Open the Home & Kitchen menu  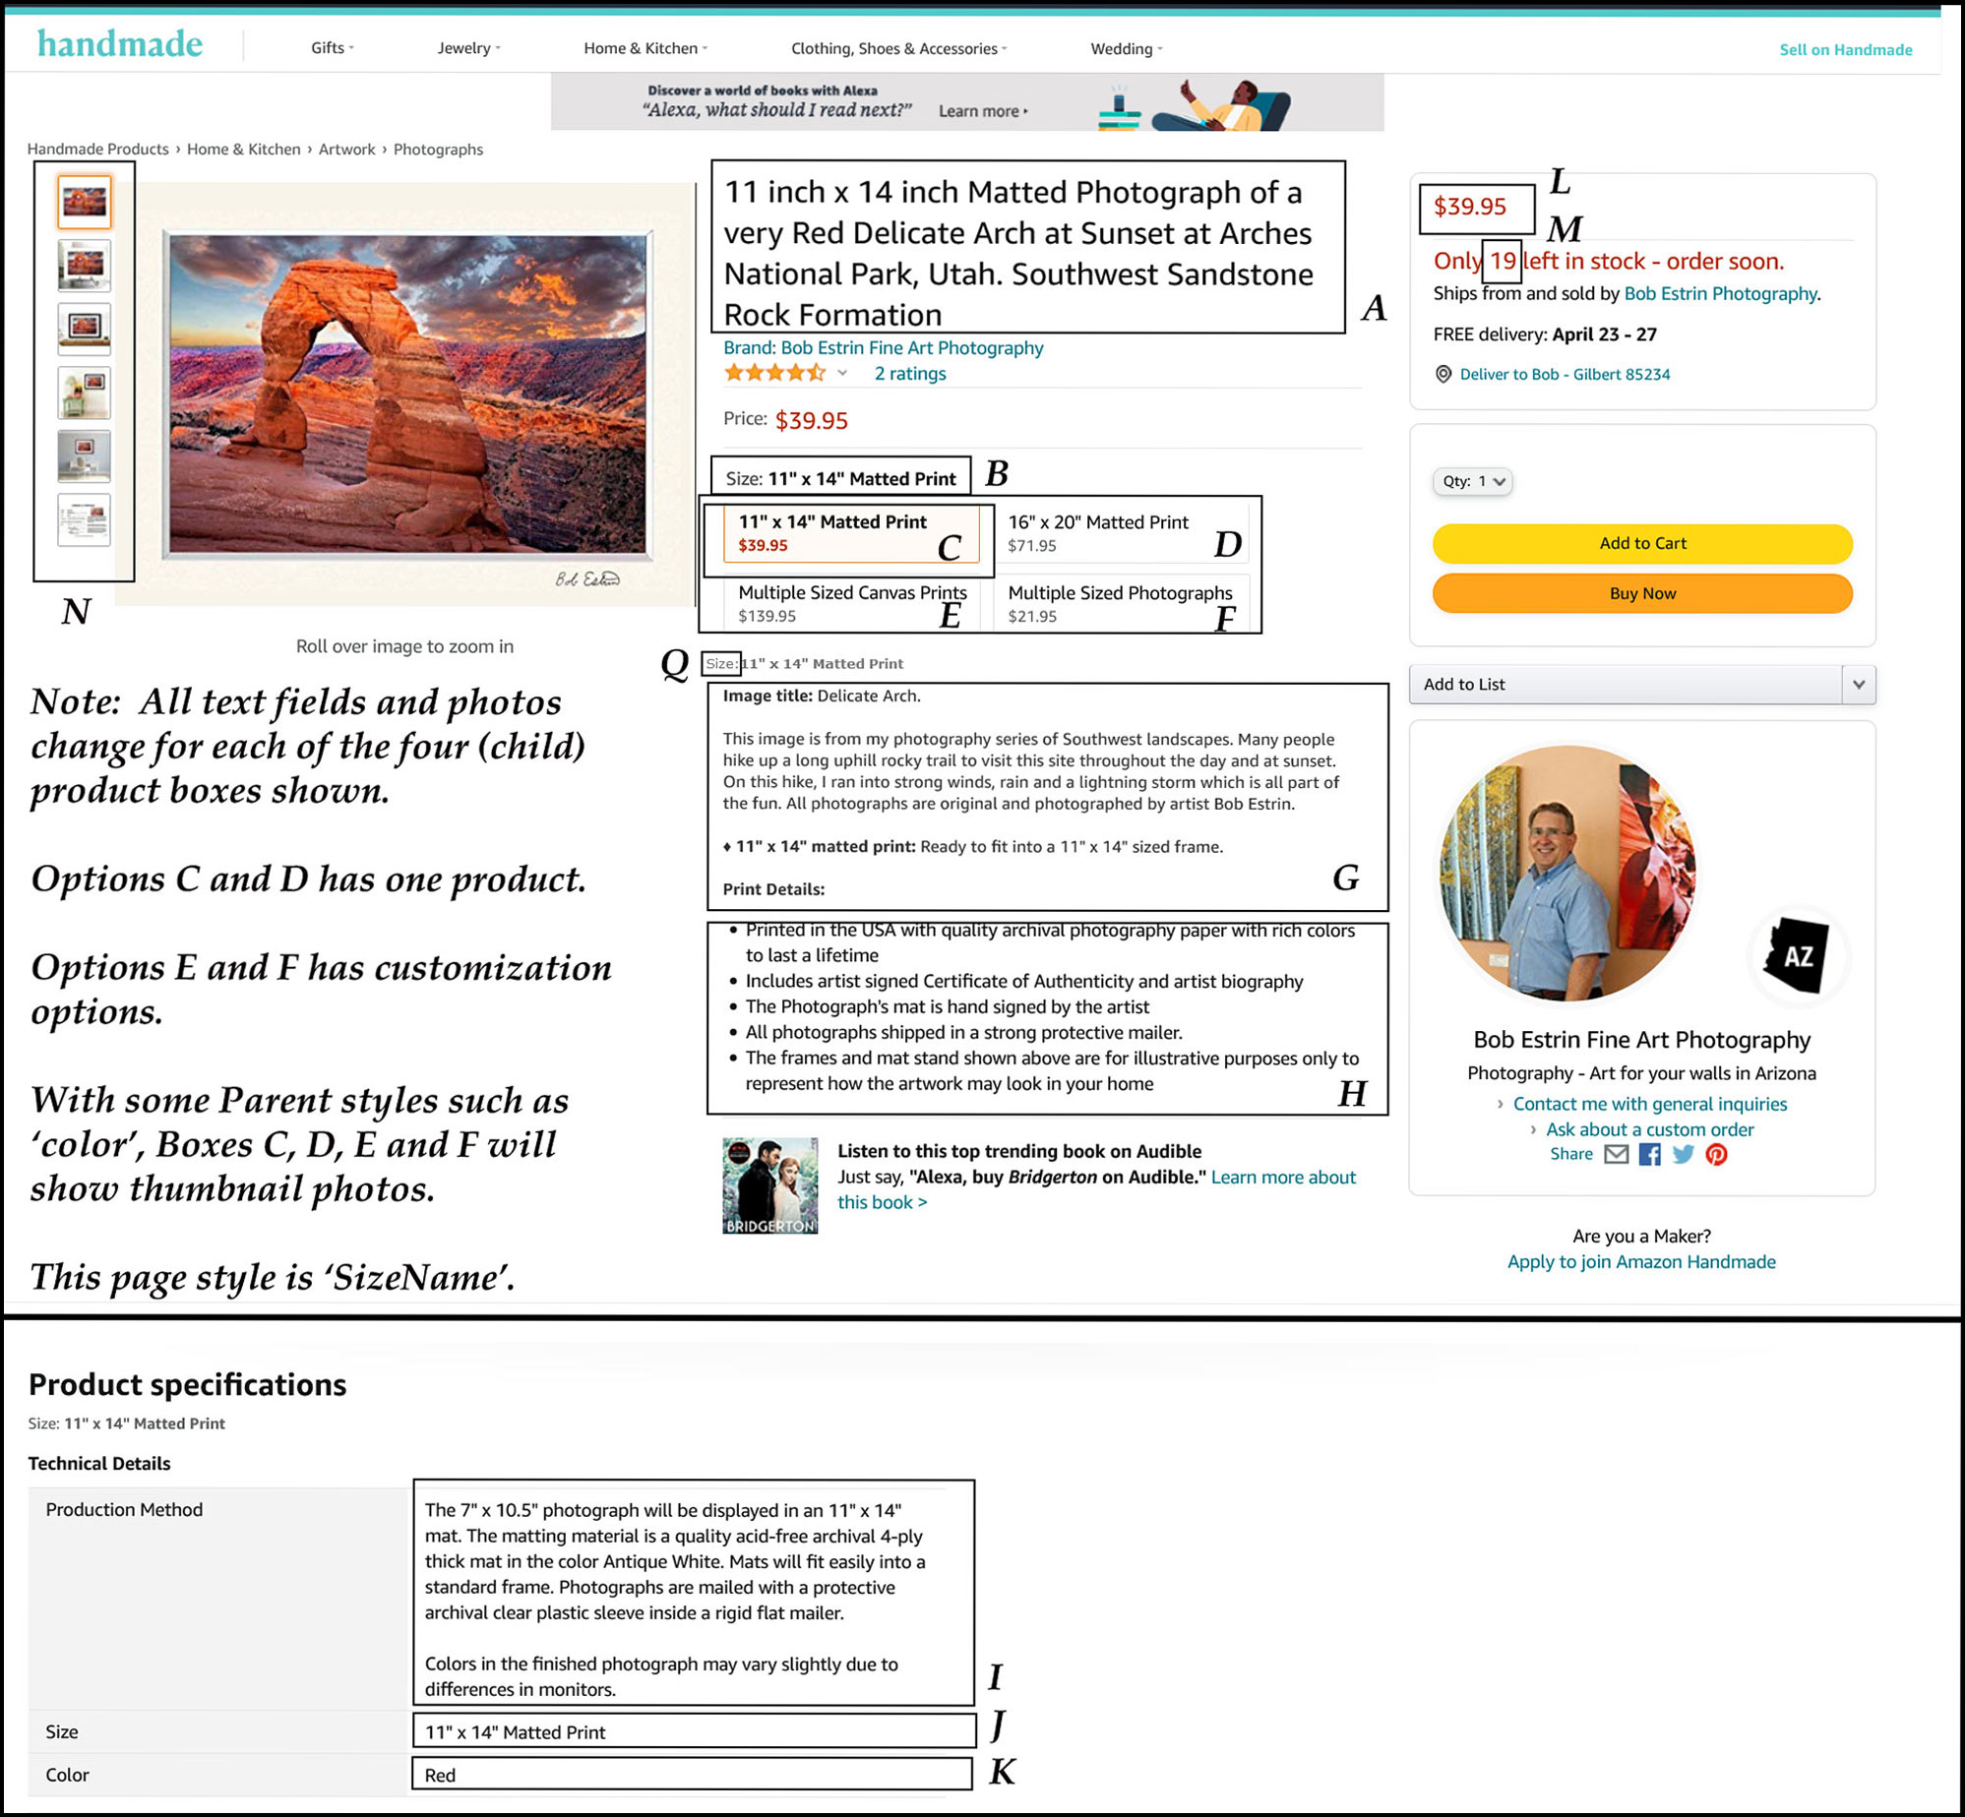pyautogui.click(x=645, y=48)
